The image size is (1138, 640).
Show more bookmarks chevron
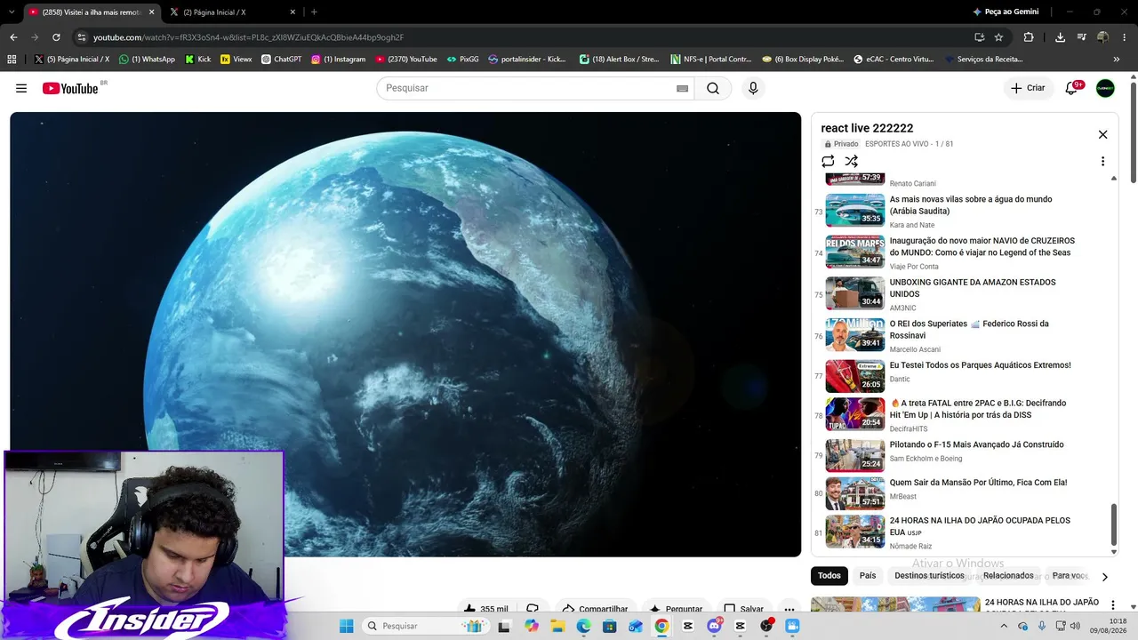[x=1117, y=60]
